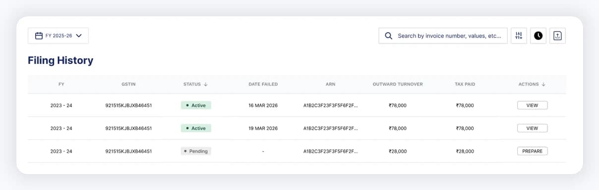The width and height of the screenshot is (599, 190).
Task: Open the clock history icon button
Action: point(538,36)
